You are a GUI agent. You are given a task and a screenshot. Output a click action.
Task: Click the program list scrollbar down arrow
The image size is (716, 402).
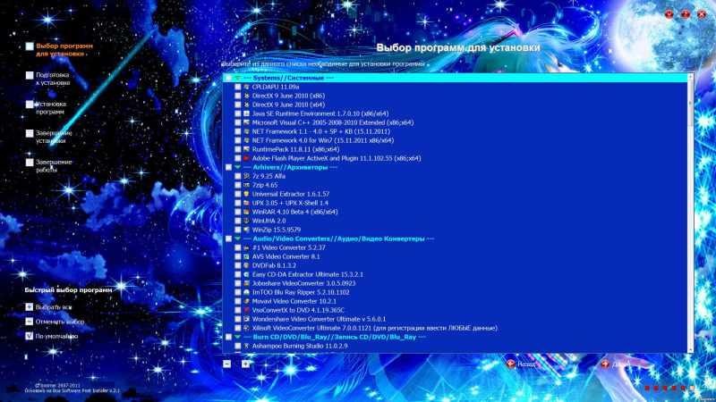690,349
